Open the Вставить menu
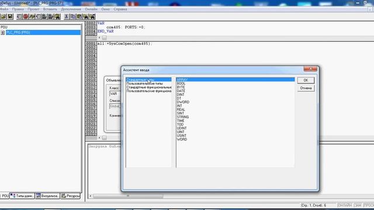The image size is (374, 210). [x=50, y=9]
